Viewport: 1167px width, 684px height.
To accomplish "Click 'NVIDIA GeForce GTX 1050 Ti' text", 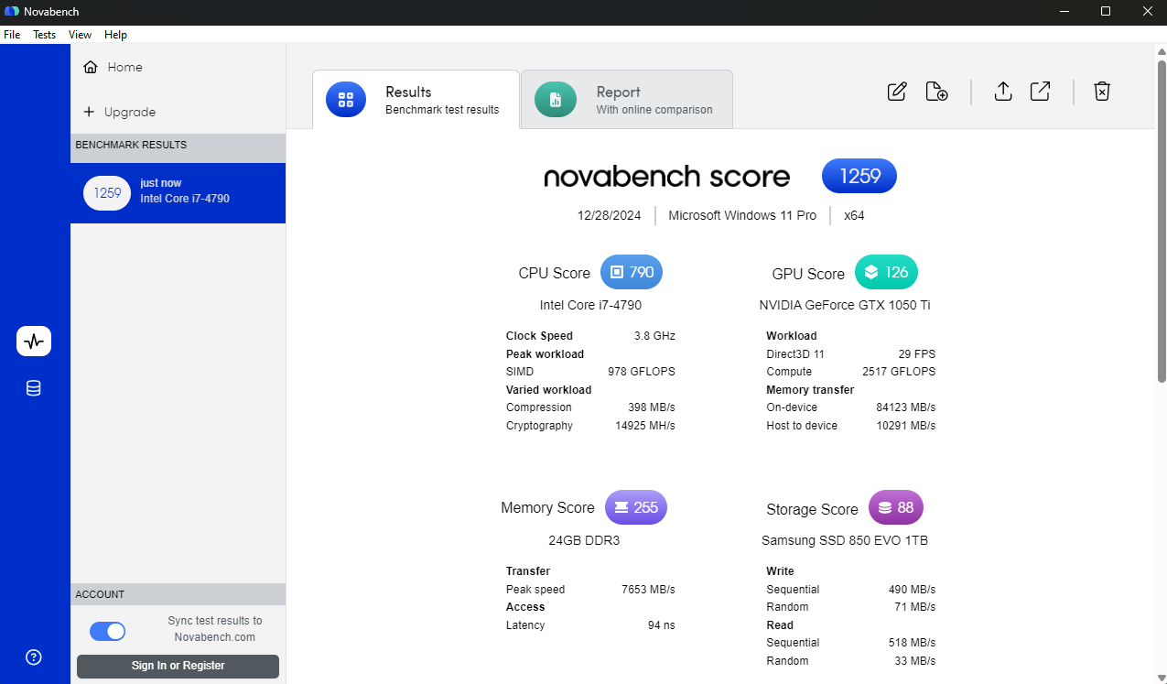I will point(845,305).
